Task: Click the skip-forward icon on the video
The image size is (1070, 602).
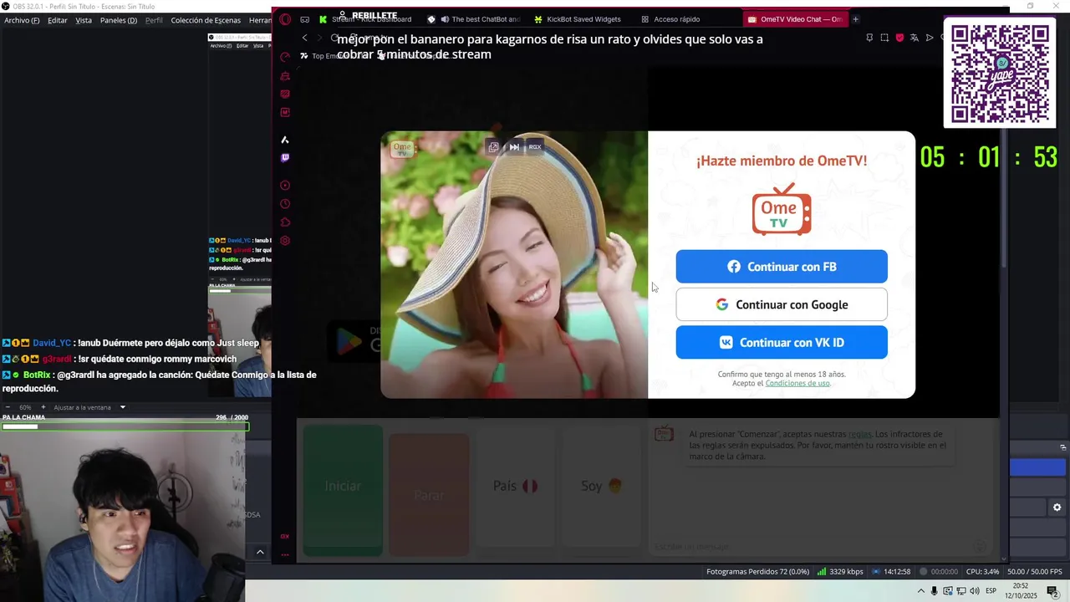Action: pyautogui.click(x=514, y=146)
